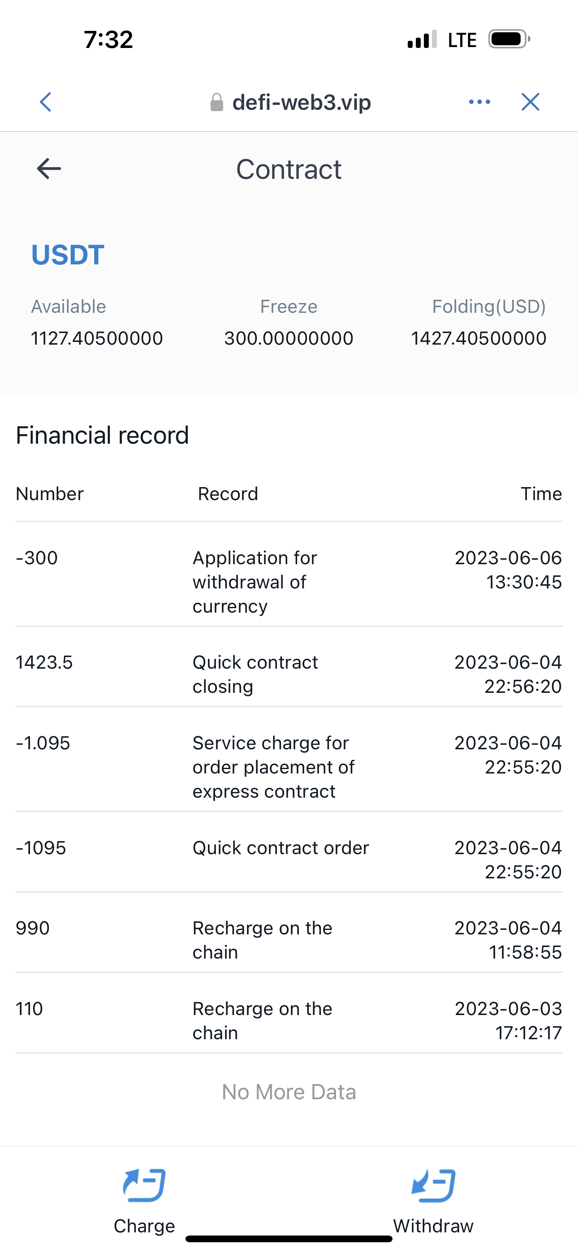Viewport: 578px width, 1253px height.
Task: Tap the Freeze amount 300.00000000
Action: [x=289, y=338]
